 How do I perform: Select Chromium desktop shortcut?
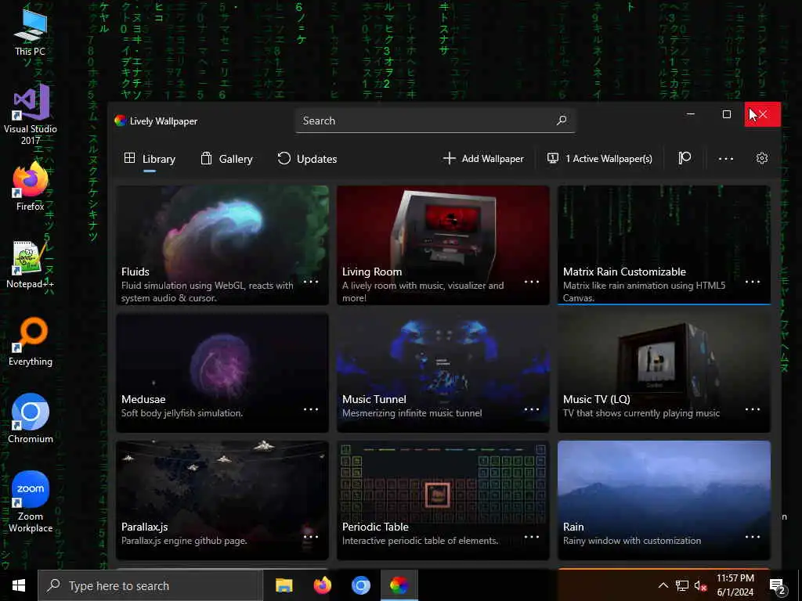(31, 418)
